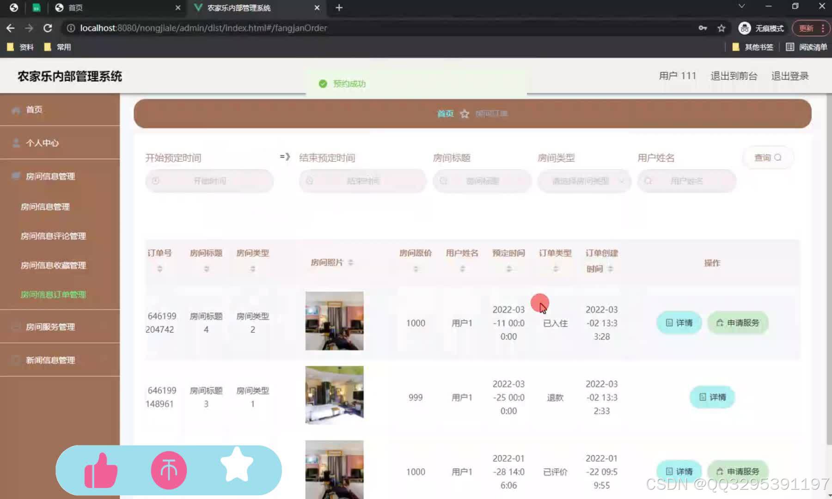
Task: Open 首页 in the sidebar
Action: coord(60,110)
